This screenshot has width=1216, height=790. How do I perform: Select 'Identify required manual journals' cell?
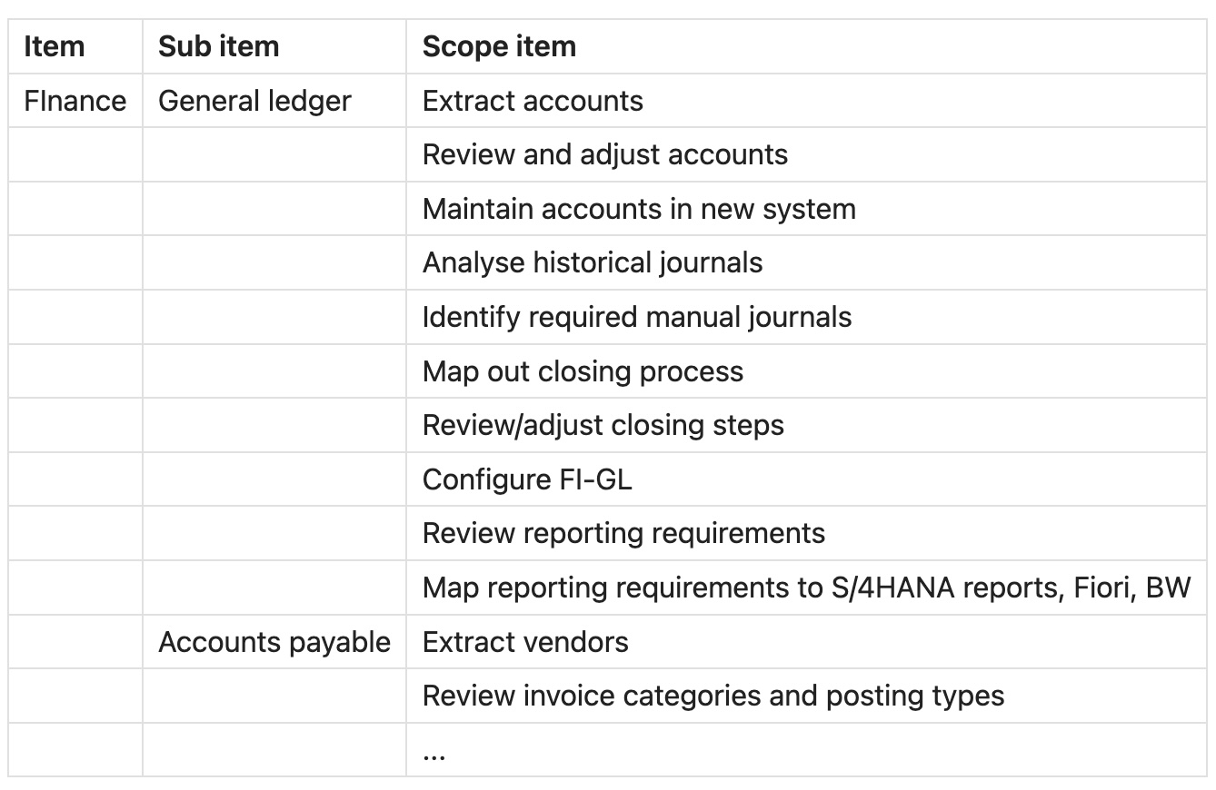(x=806, y=317)
